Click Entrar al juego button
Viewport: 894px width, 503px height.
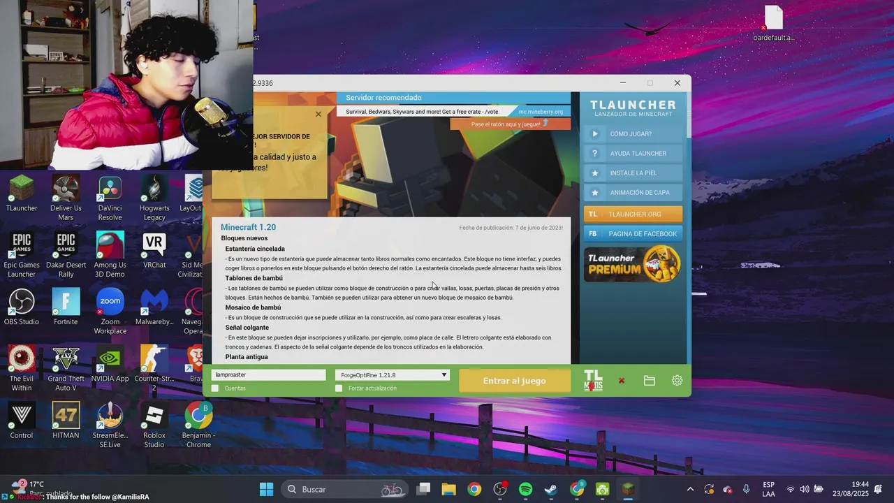(x=514, y=381)
